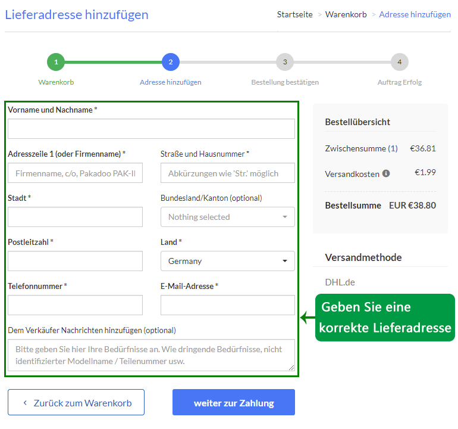Viewport: 458px width, 429px height.
Task: Focus the Telefonnummer input field
Action: tap(75, 305)
